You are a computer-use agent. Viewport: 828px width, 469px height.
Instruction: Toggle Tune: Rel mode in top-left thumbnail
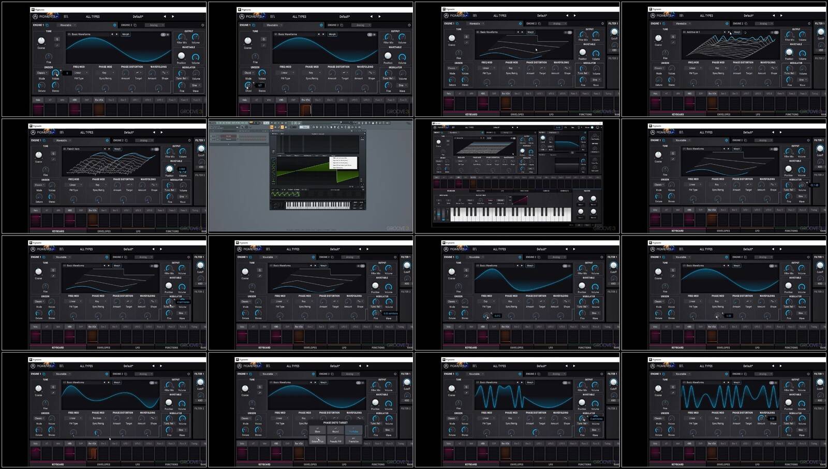pyautogui.click(x=182, y=79)
